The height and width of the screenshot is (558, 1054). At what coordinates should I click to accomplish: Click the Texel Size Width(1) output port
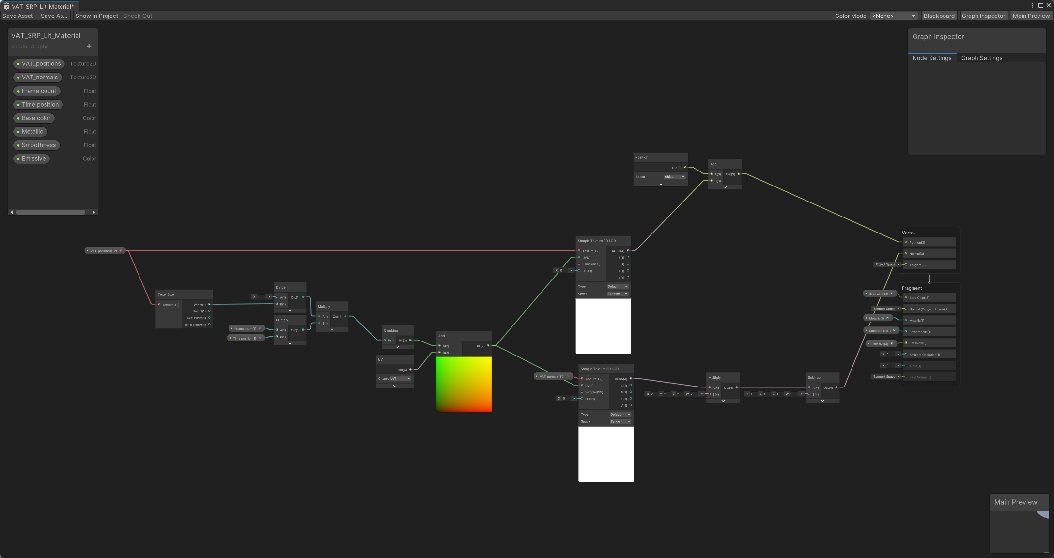[x=209, y=304]
